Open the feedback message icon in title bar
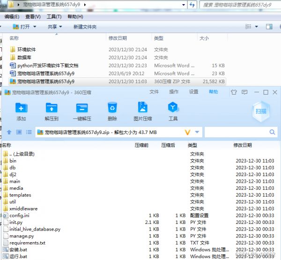The width and height of the screenshot is (281, 260). 244,92
